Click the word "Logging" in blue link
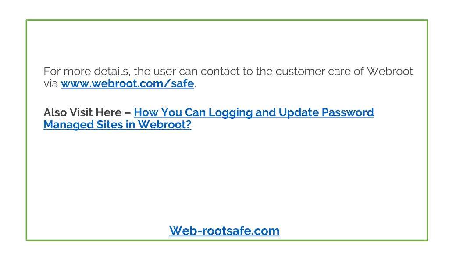 (x=231, y=112)
